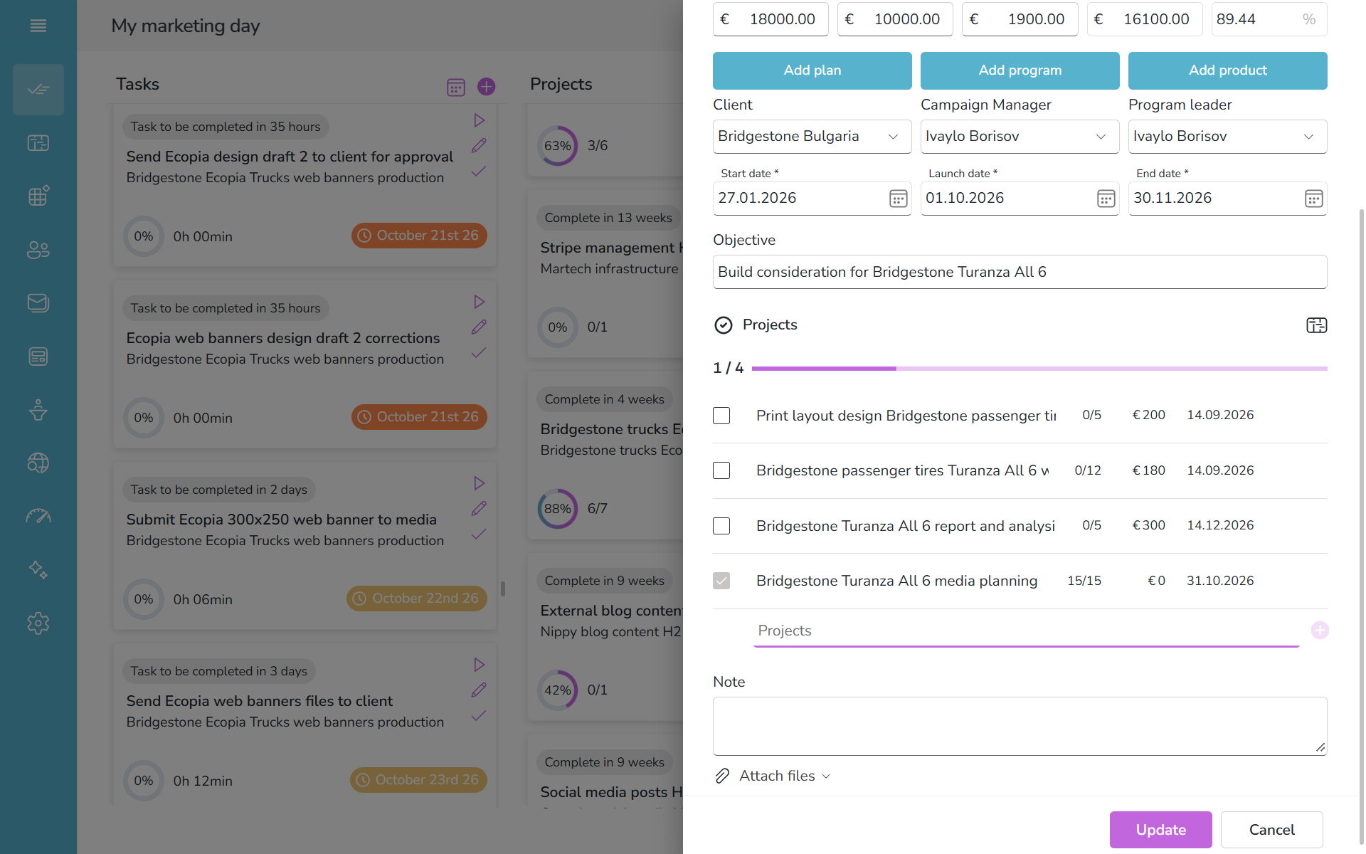Click the 18000.00 budget field
1366x854 pixels.
(771, 19)
